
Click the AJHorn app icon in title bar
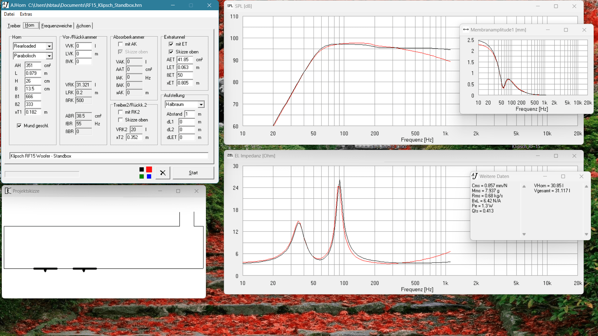(x=6, y=5)
